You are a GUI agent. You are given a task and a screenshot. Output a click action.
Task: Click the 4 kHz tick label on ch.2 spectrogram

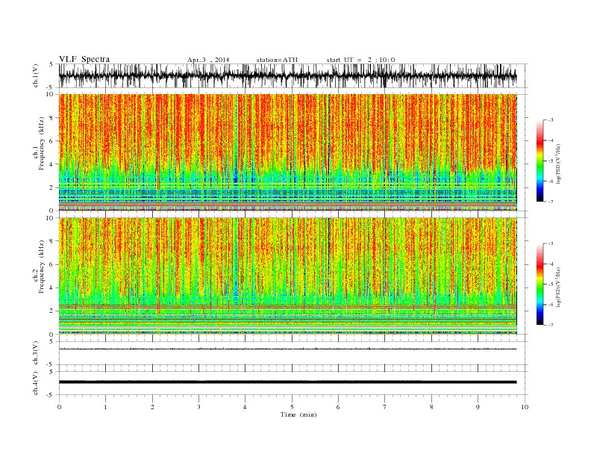[52, 288]
